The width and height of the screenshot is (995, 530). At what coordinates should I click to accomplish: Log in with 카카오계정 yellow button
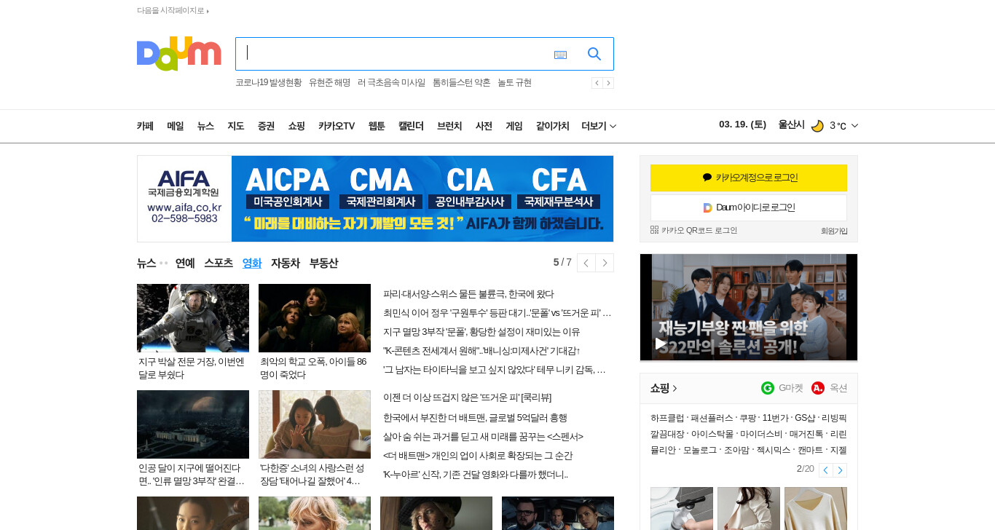tap(749, 178)
